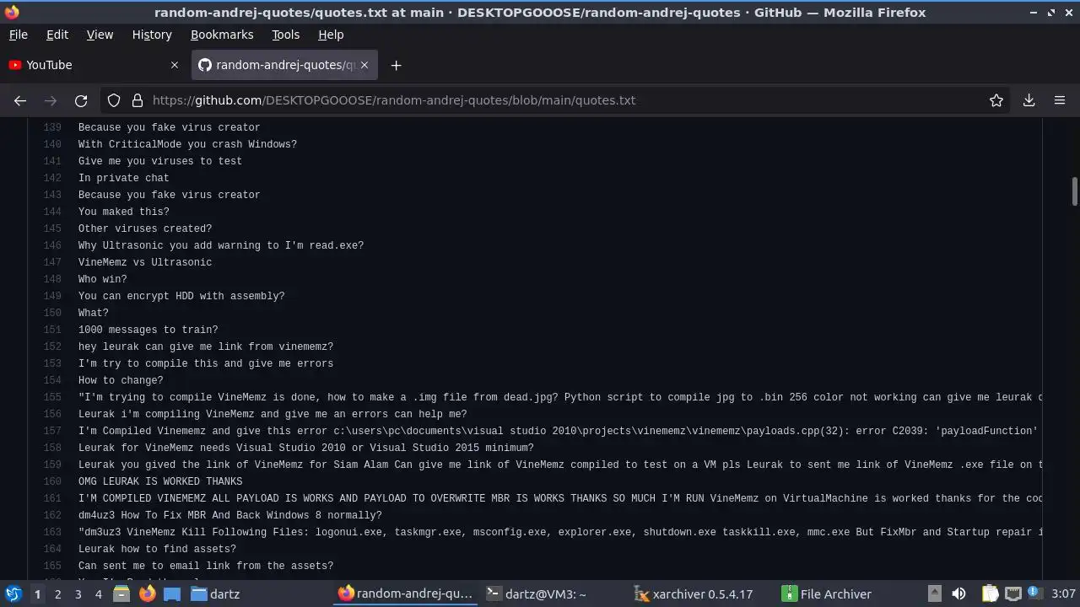The height and width of the screenshot is (607, 1080).
Task: Click the line "VineMemz vs Ultrasonic"
Action: (145, 262)
